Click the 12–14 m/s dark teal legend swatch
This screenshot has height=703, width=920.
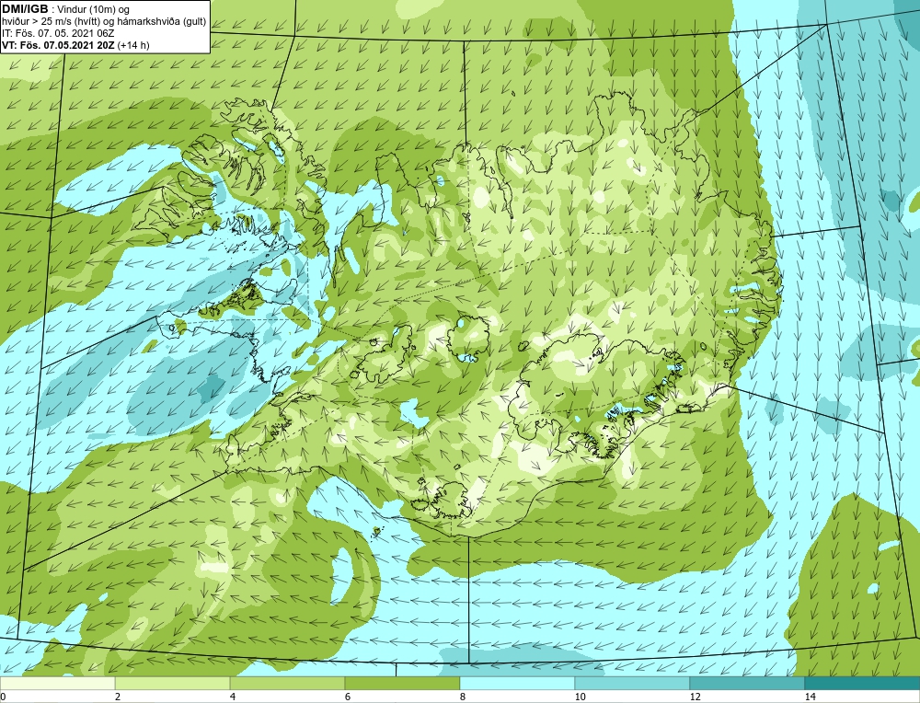[x=747, y=684]
